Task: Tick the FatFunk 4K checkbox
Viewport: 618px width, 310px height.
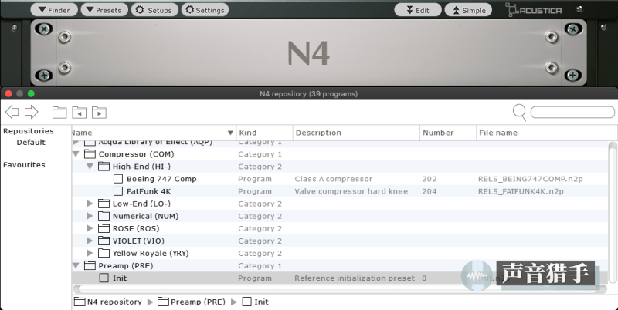Action: [118, 191]
